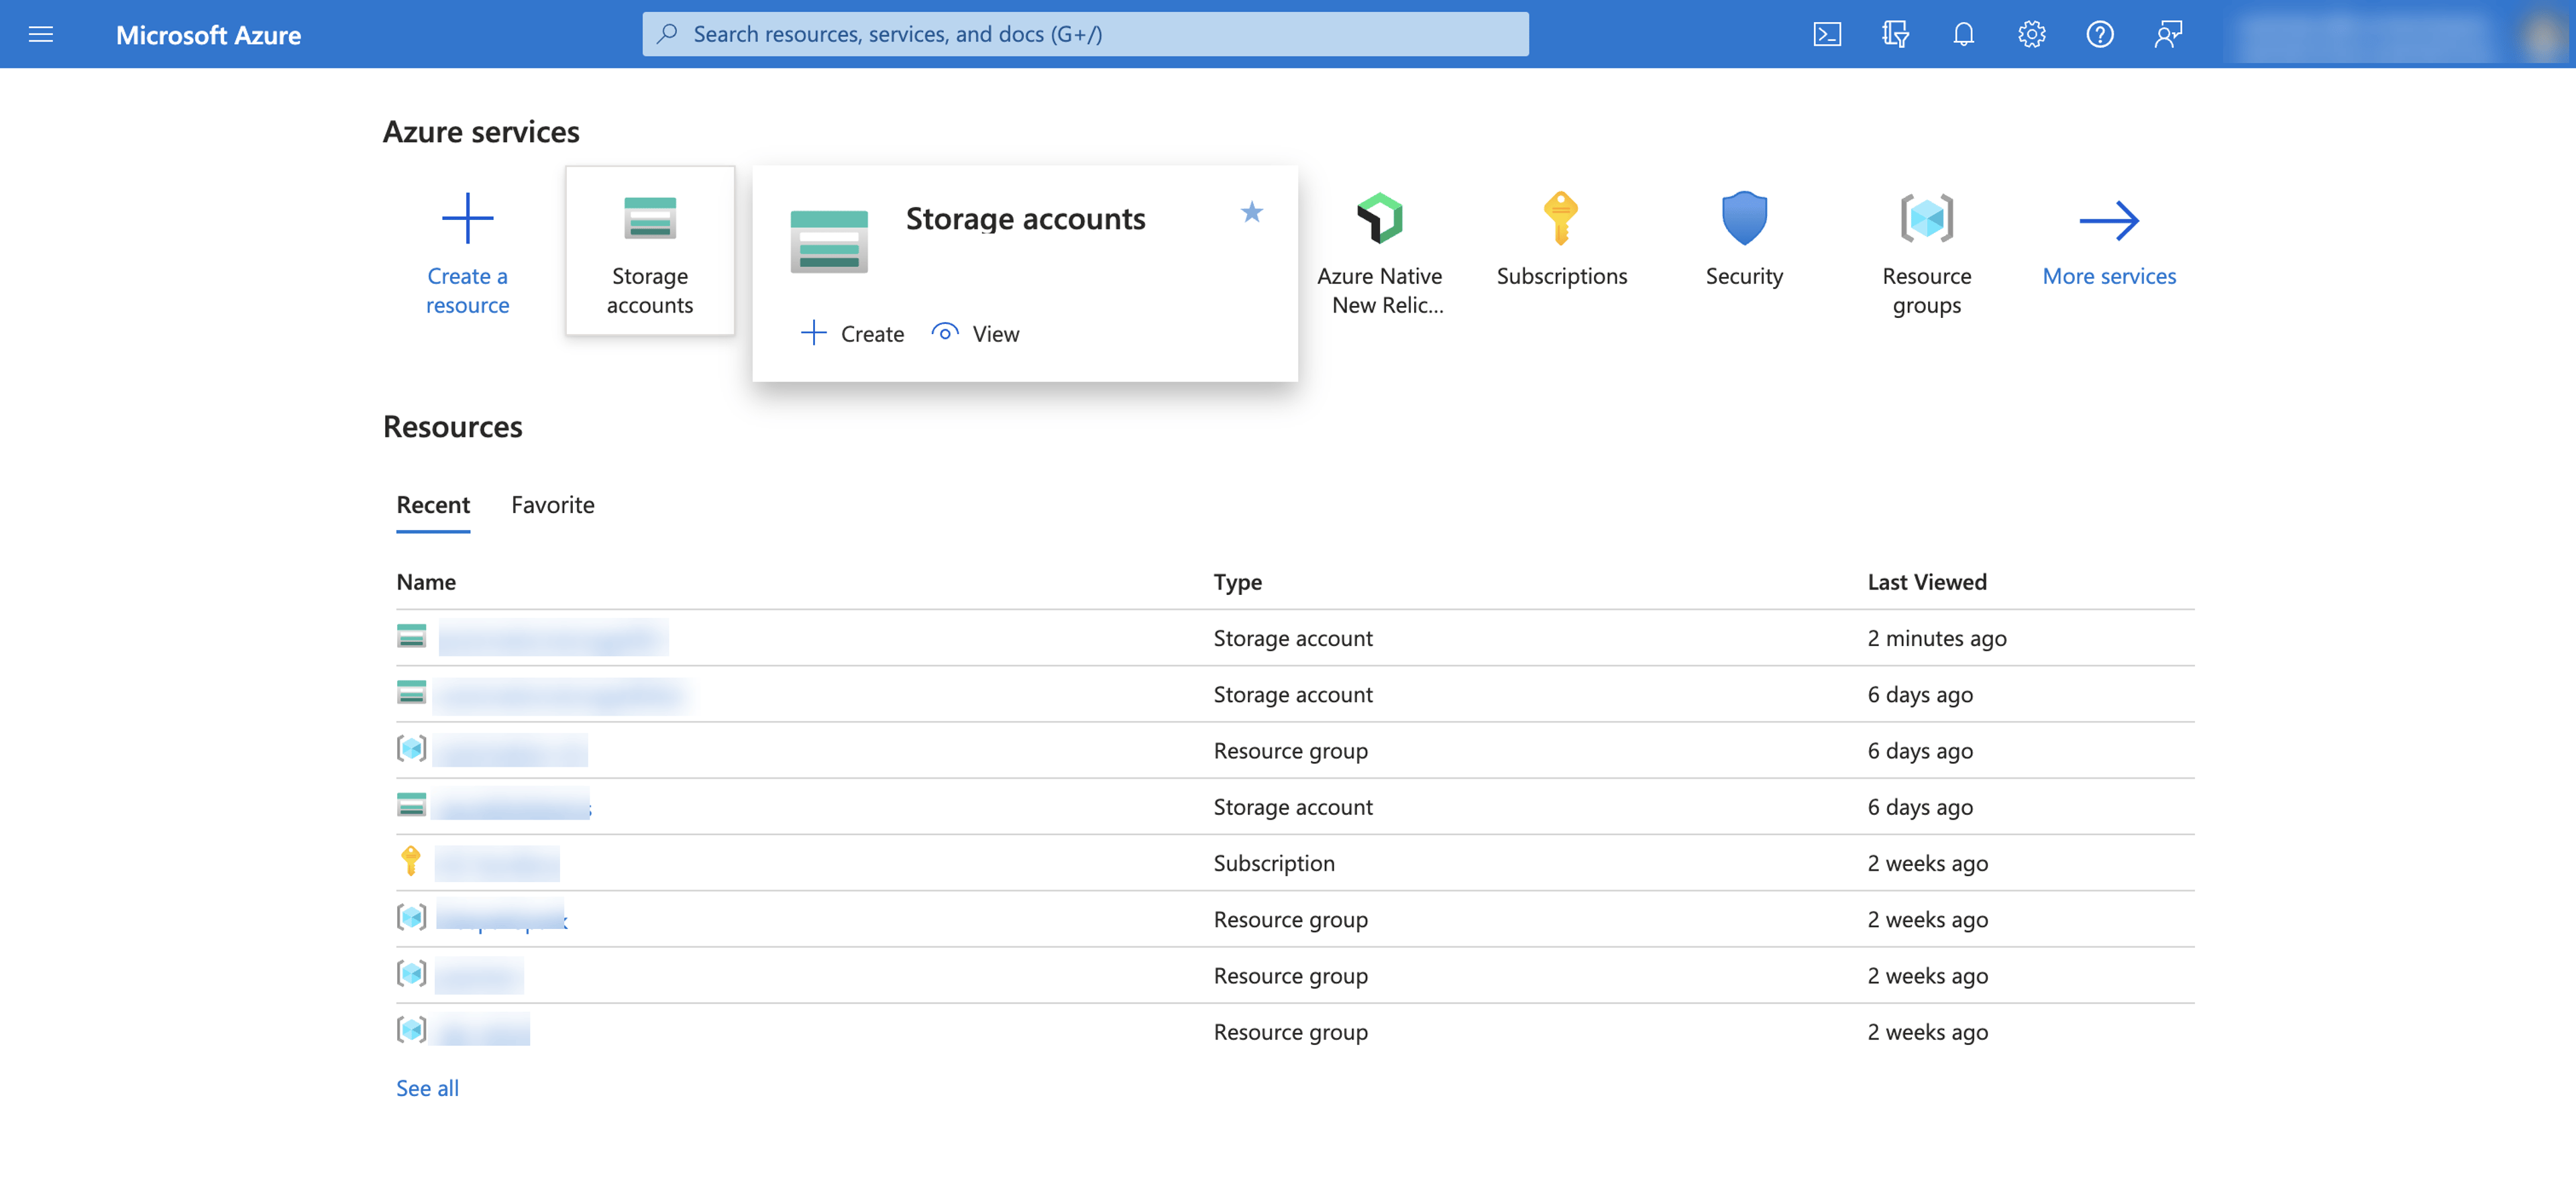This screenshot has width=2576, height=1200.
Task: Click the key icon in Subscription row
Action: point(411,860)
